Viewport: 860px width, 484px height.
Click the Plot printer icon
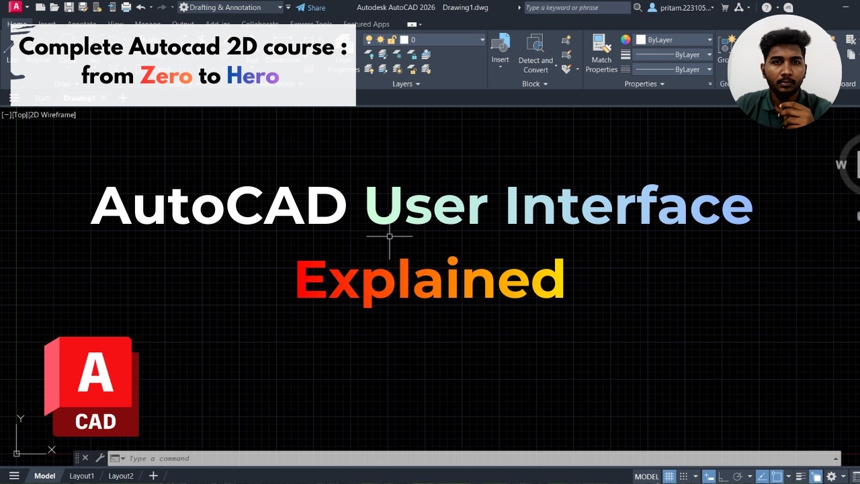pos(126,7)
